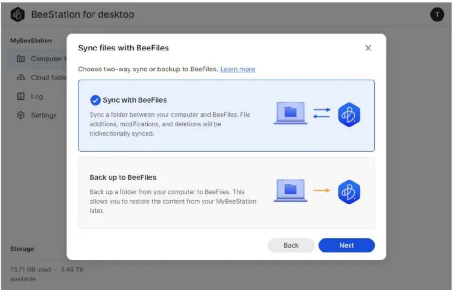Select the Back up to BeeFiles option
The image size is (452, 290).
click(x=226, y=193)
